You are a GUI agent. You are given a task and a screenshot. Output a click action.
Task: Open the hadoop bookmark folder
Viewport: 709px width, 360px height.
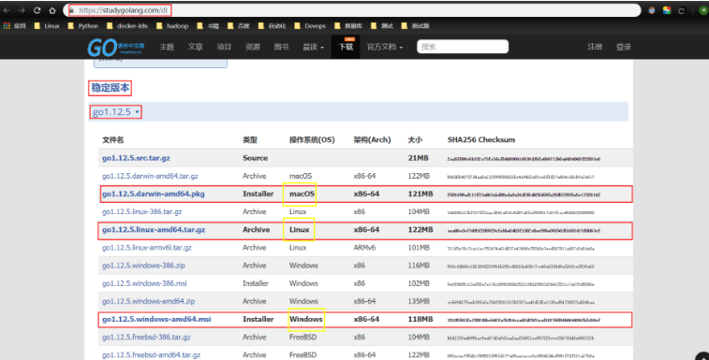pos(172,26)
